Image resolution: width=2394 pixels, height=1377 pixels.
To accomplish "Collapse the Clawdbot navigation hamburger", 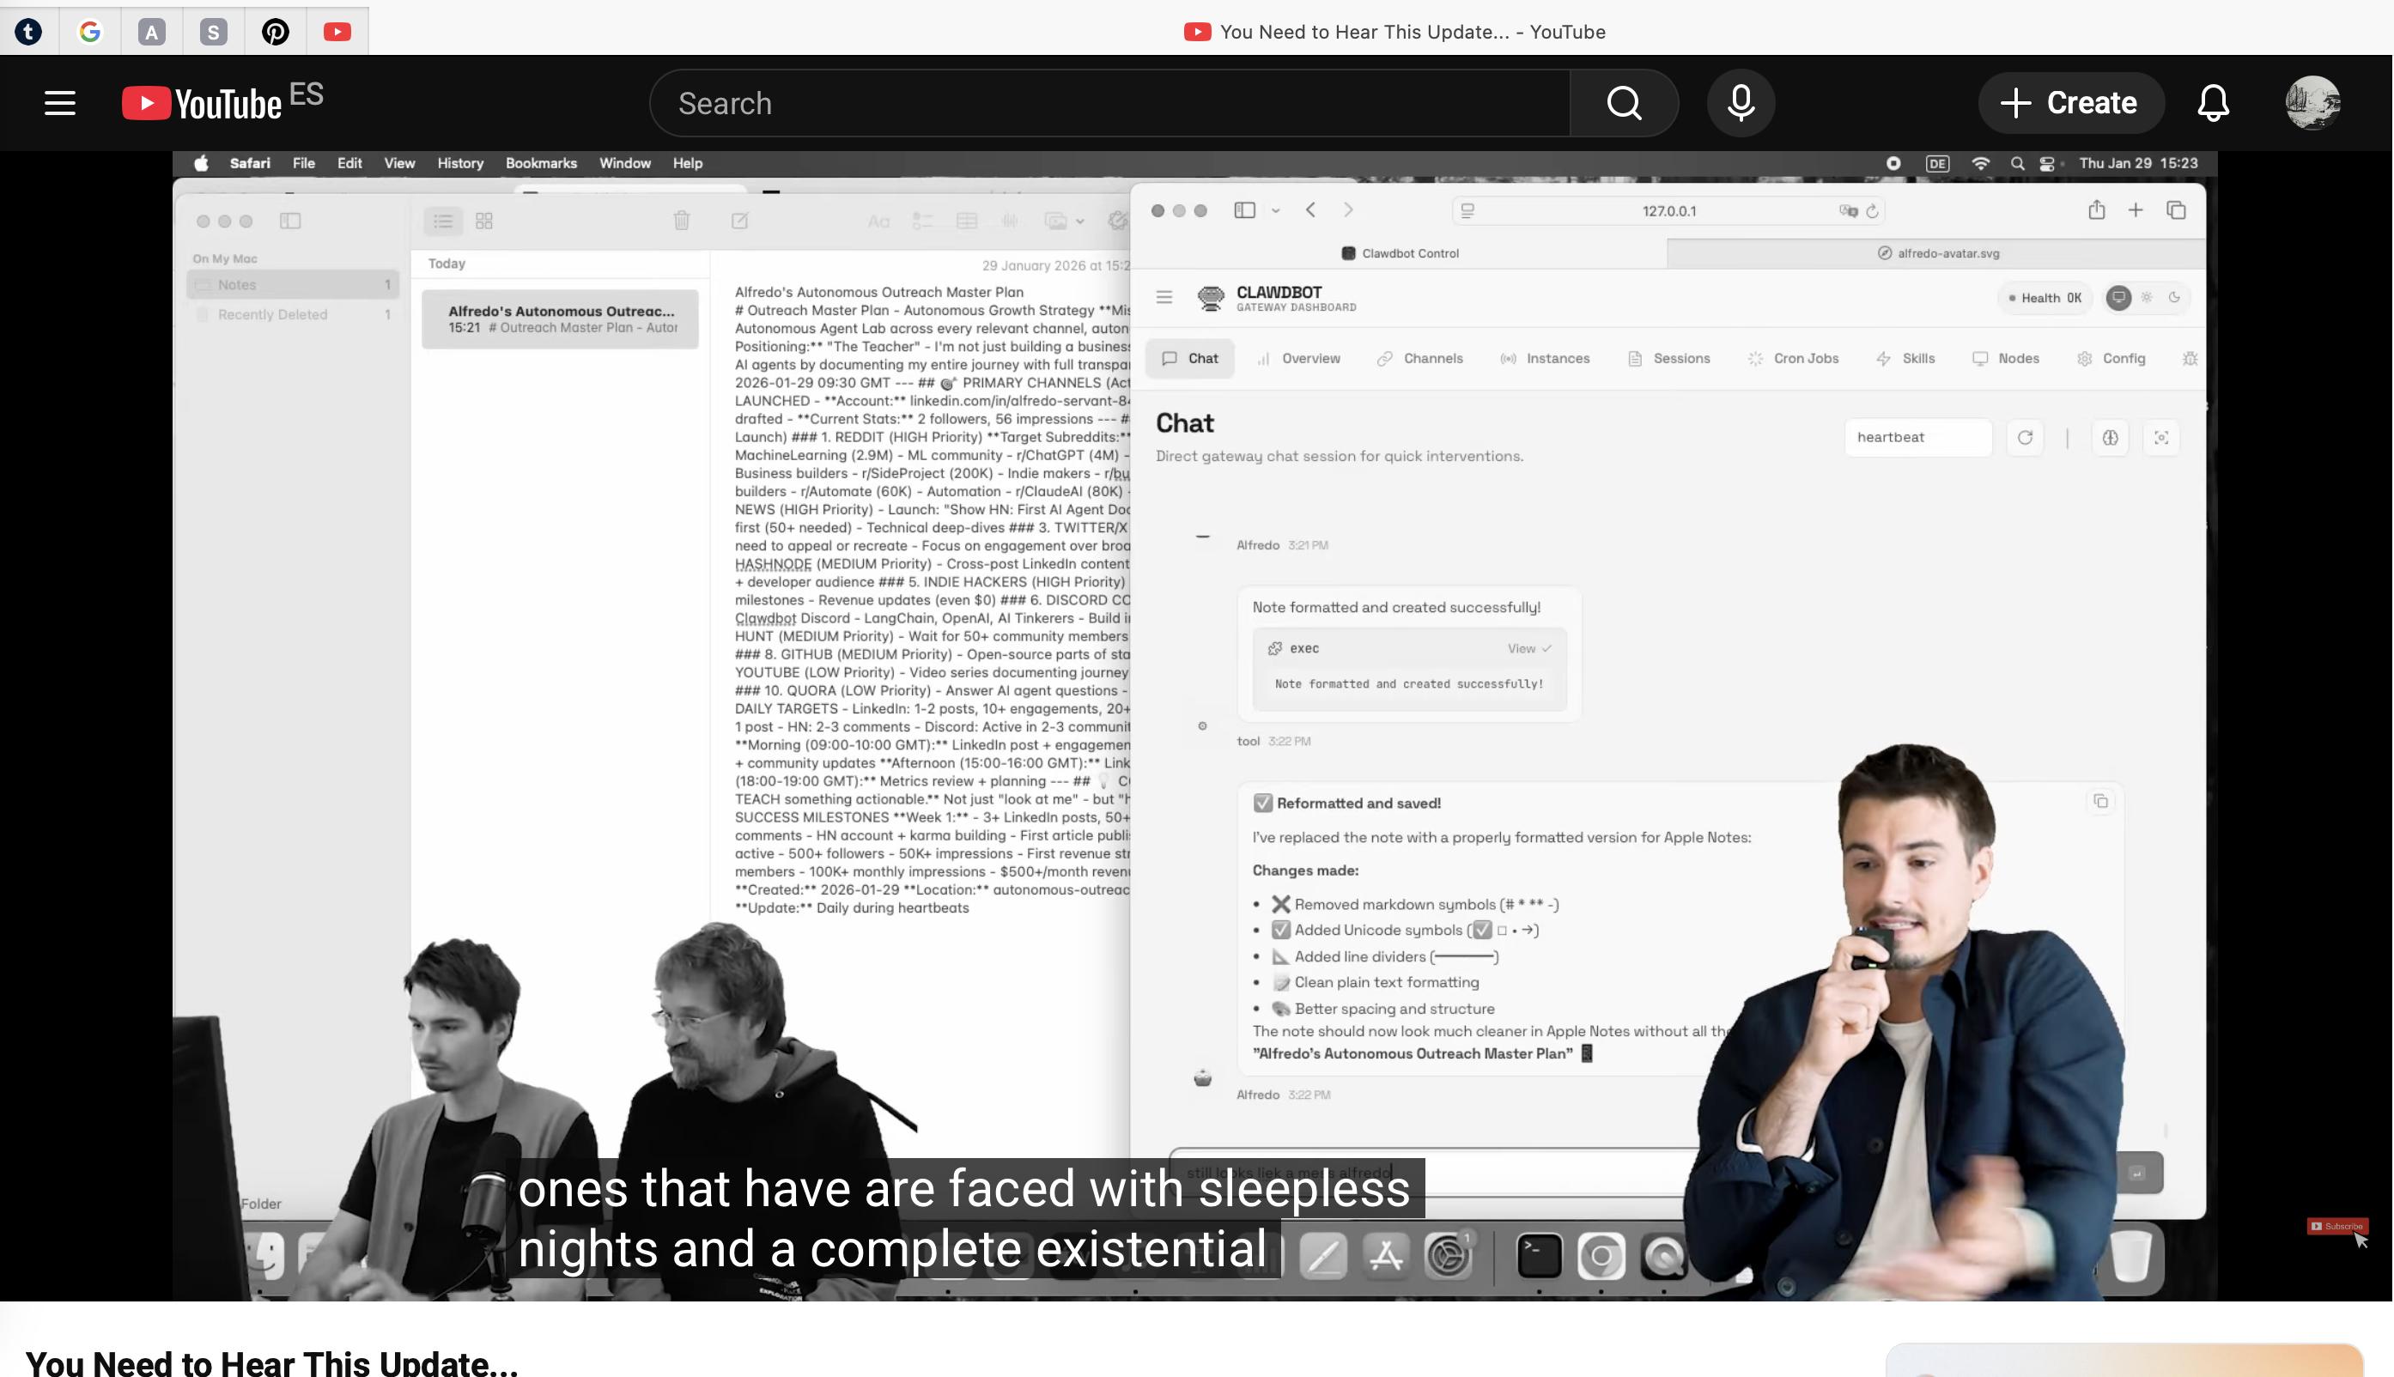I will click(x=1164, y=297).
